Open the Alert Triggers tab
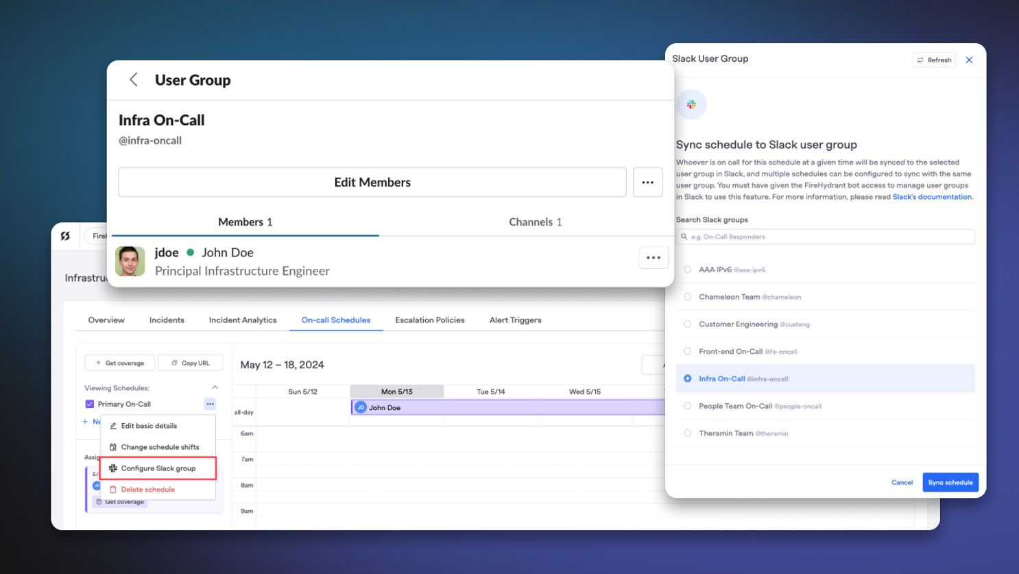 click(x=516, y=320)
